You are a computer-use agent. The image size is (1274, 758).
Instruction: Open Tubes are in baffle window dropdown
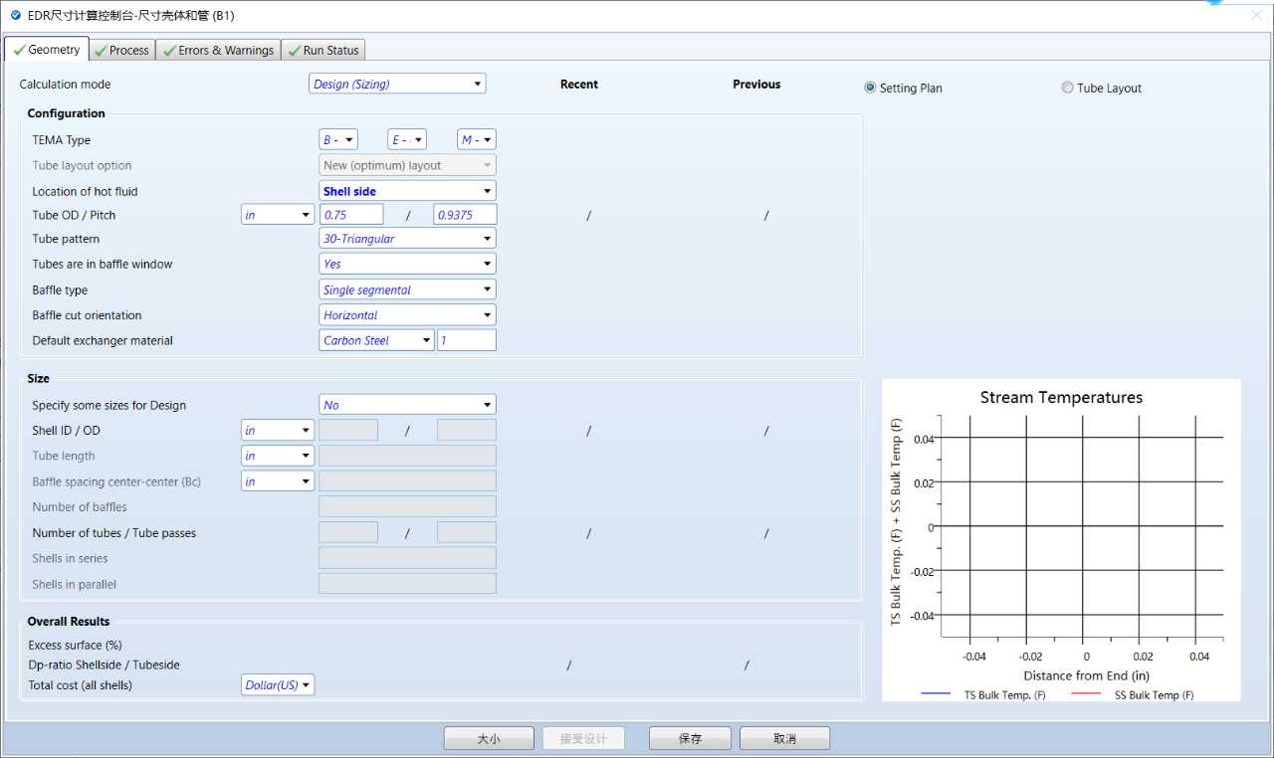click(407, 264)
